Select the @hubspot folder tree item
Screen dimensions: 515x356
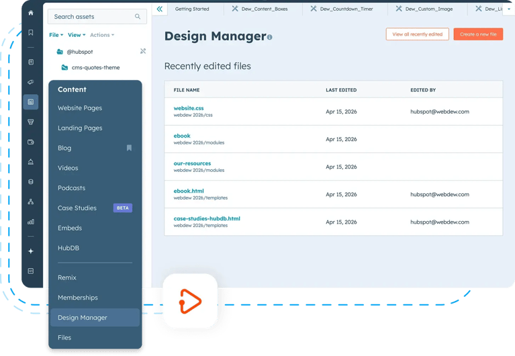(79, 52)
